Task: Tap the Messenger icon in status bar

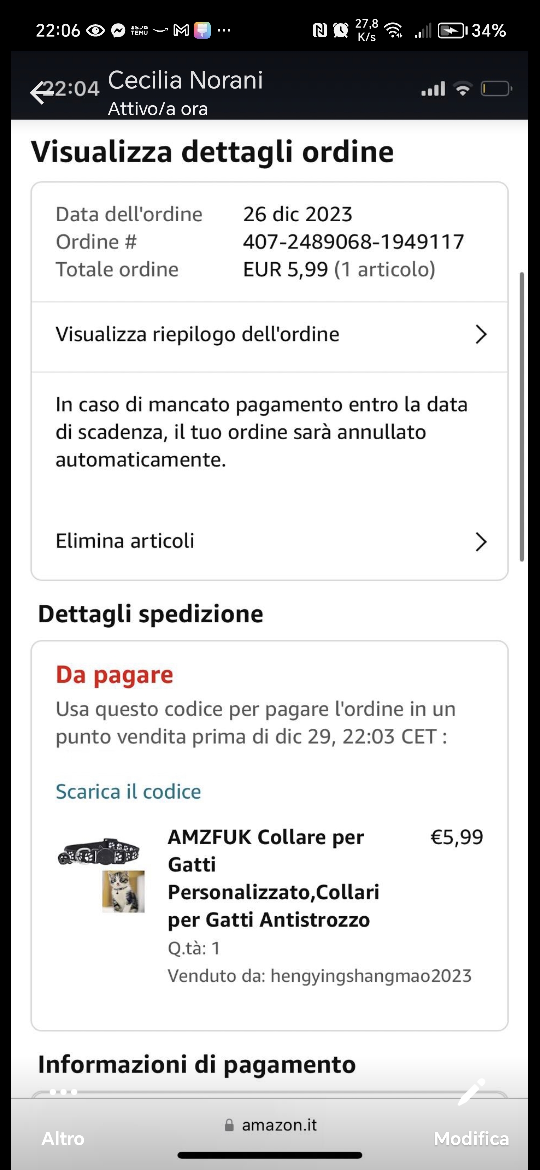Action: (x=118, y=31)
